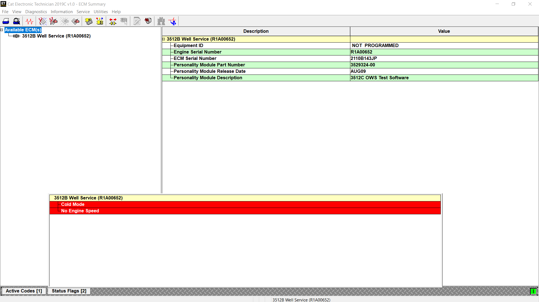The width and height of the screenshot is (539, 302).
Task: Click the Cold Mode status flag row
Action: pyautogui.click(x=73, y=205)
